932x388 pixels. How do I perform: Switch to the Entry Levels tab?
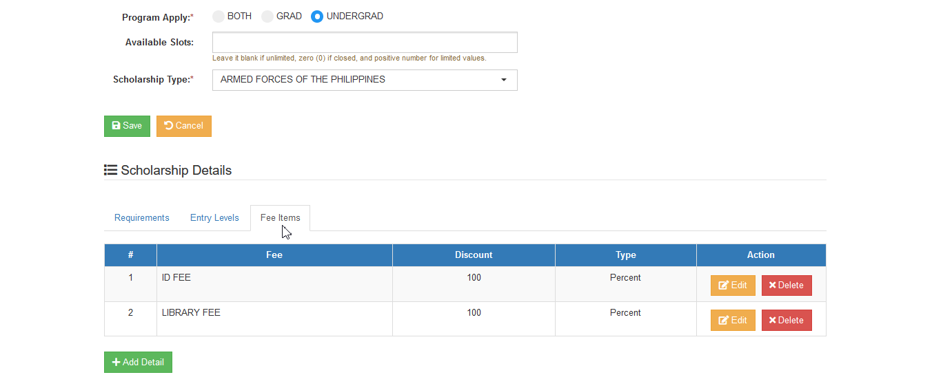pyautogui.click(x=214, y=218)
